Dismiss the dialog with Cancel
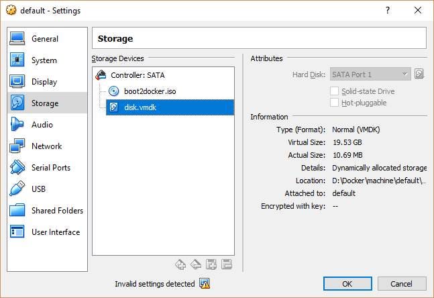 click(401, 284)
